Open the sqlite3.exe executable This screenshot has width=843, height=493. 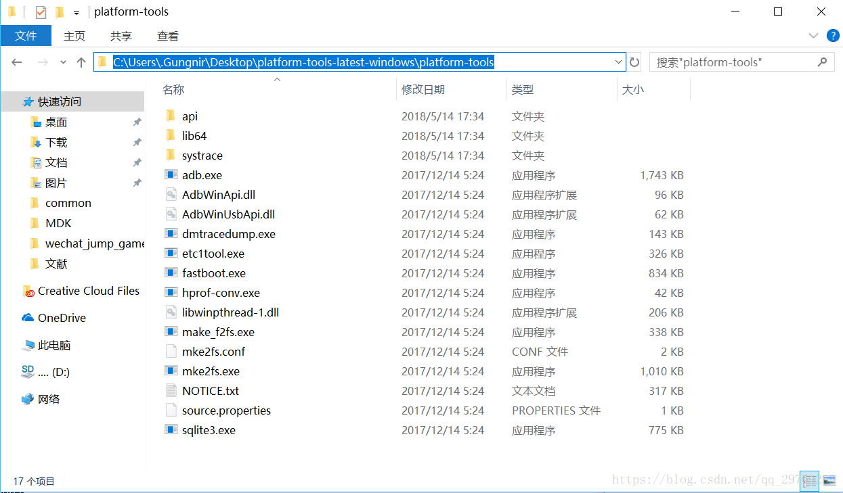(207, 429)
